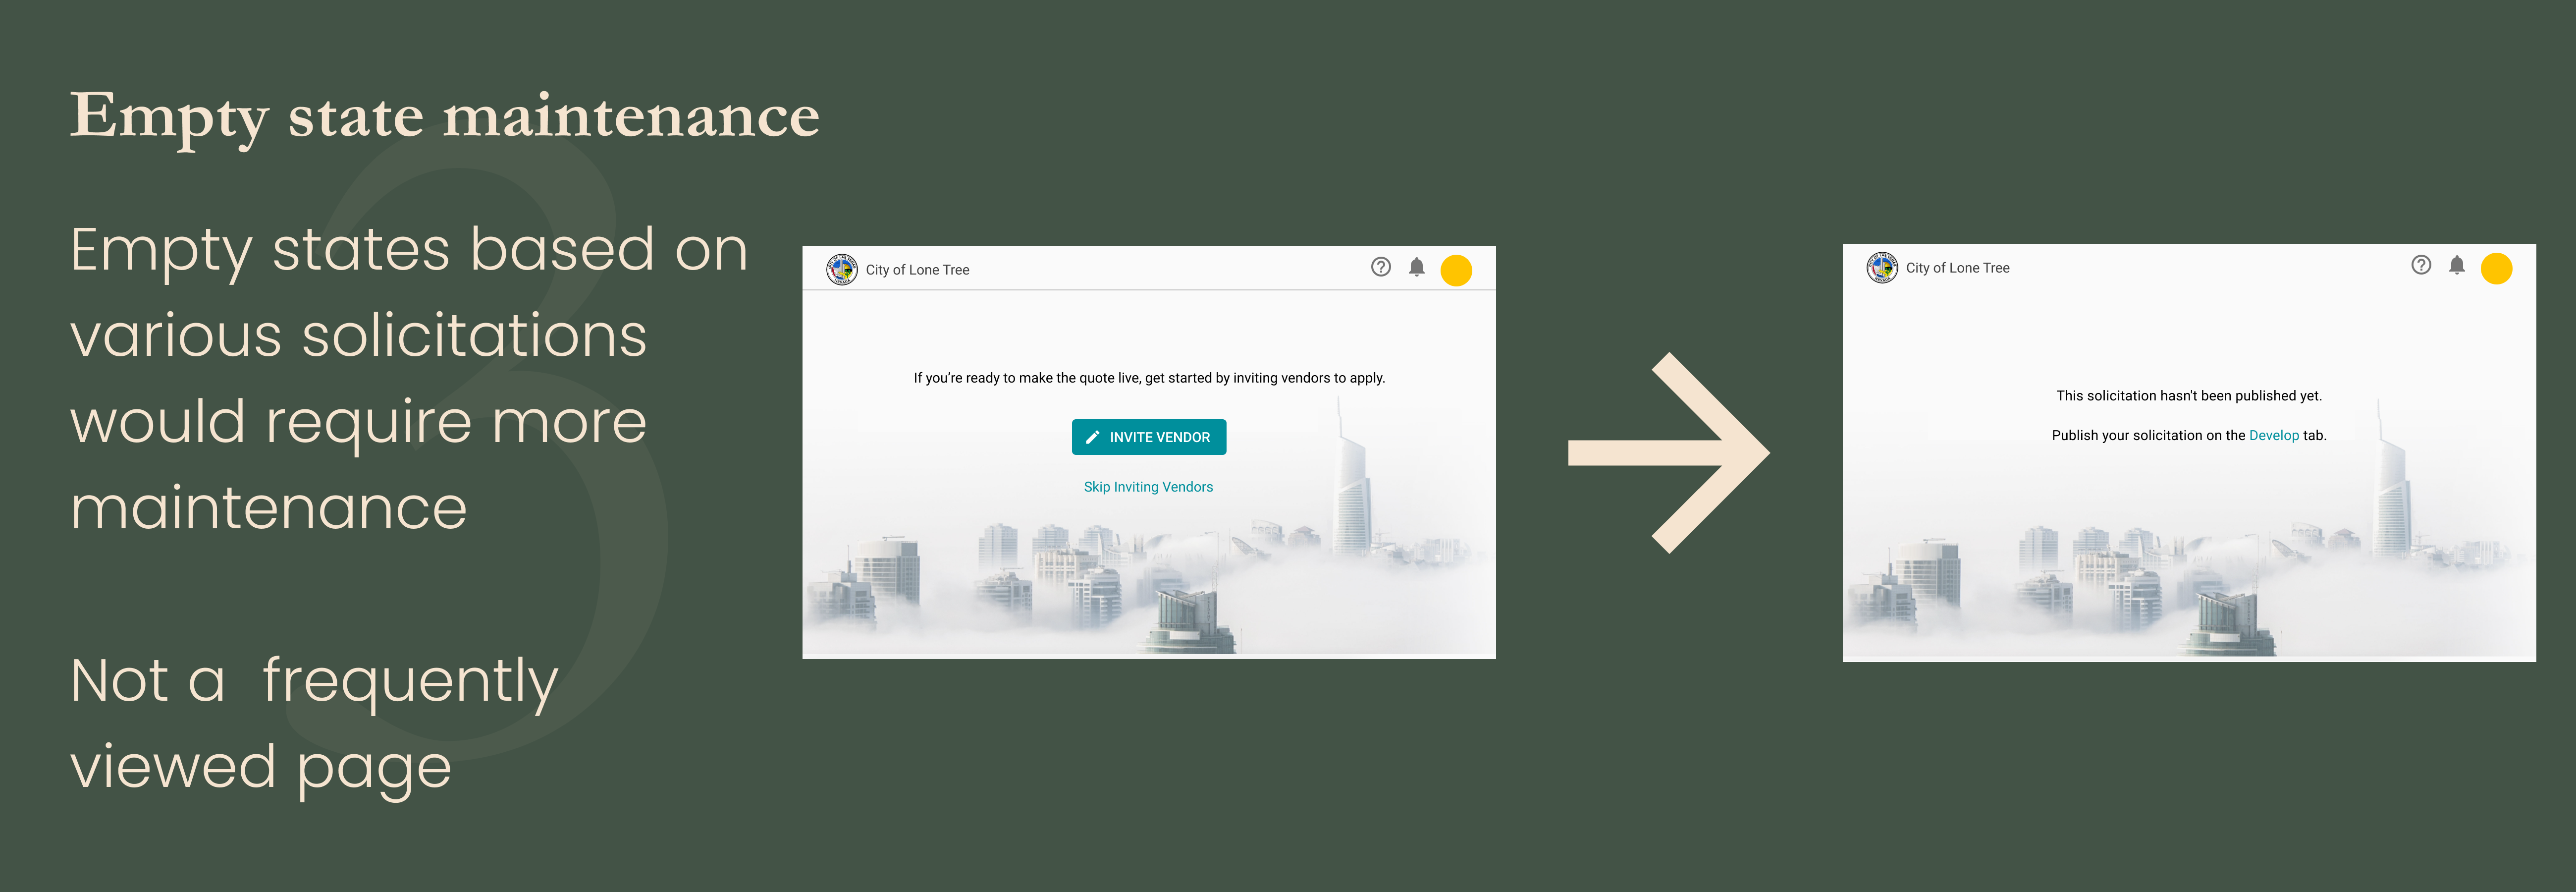Click the 'Not a frequently viewed page' text
The width and height of the screenshot is (2576, 892).
[x=314, y=724]
